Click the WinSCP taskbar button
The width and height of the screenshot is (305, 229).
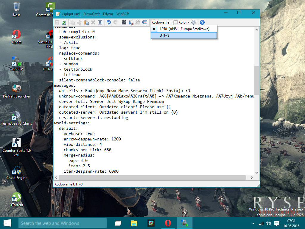click(184, 223)
